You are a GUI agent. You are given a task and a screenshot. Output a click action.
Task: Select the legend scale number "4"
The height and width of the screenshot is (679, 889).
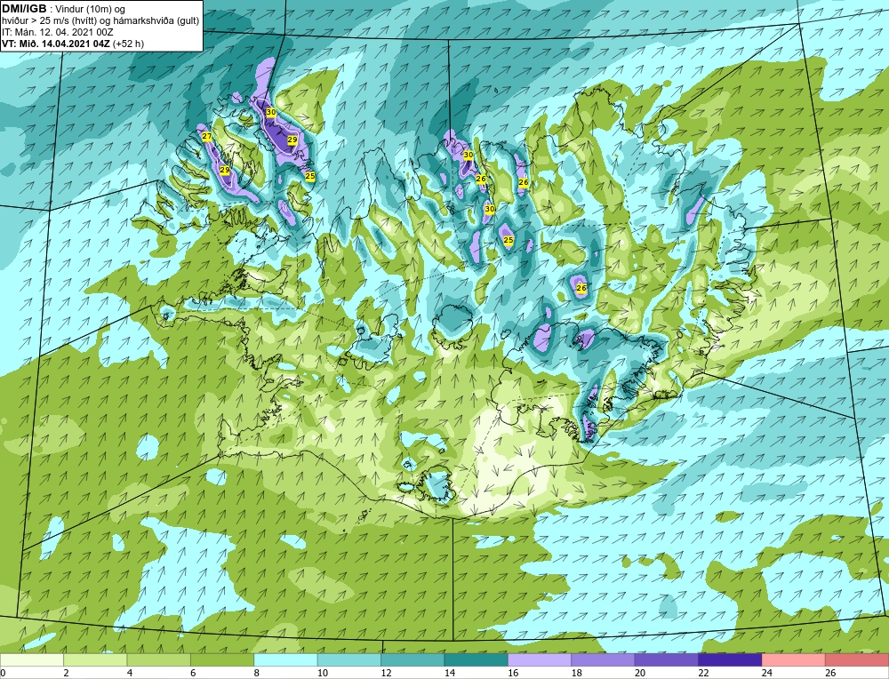130,674
